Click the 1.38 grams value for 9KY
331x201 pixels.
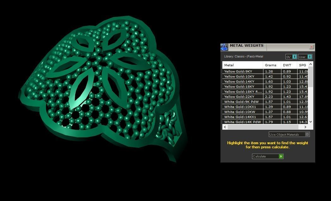(269, 71)
